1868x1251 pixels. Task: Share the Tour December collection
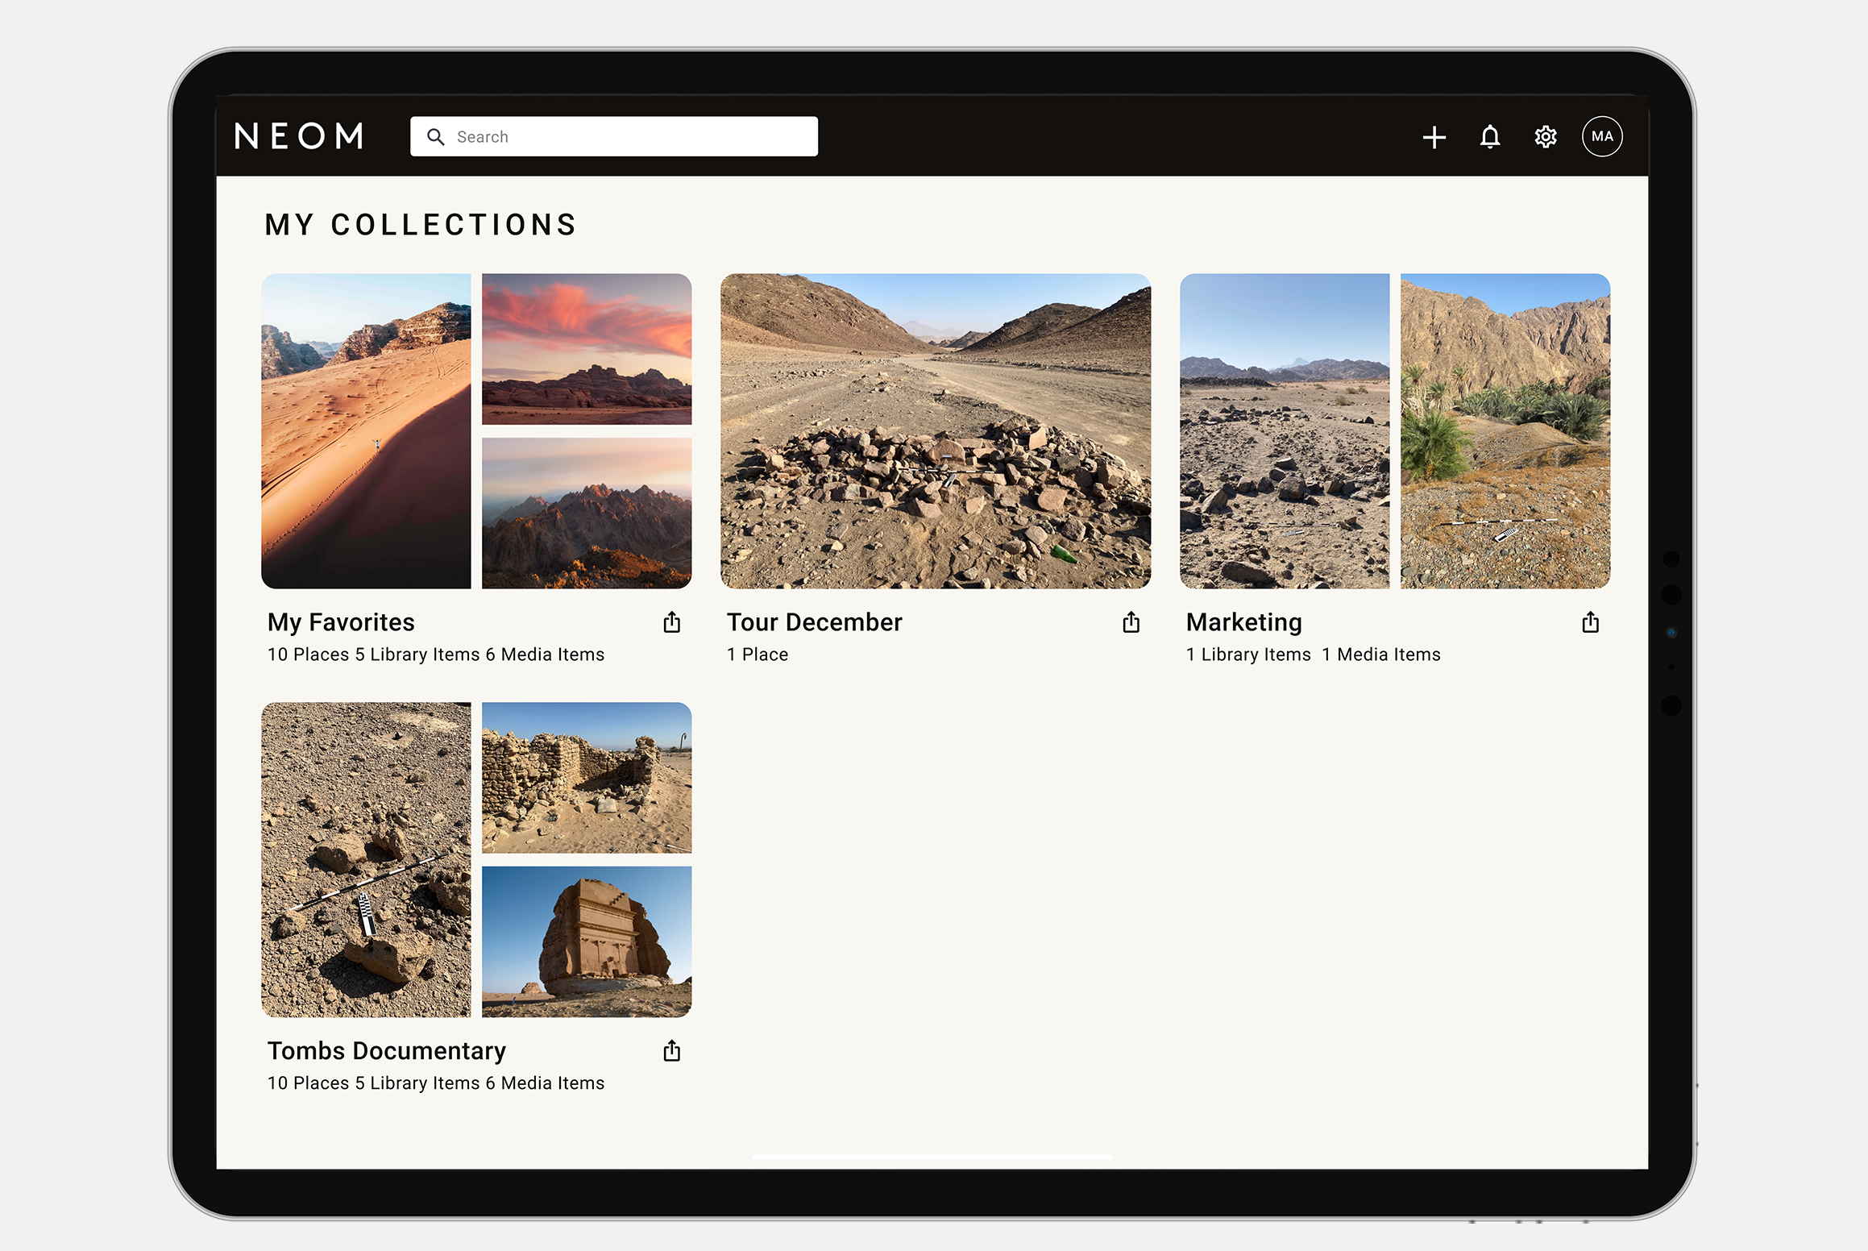[1131, 622]
